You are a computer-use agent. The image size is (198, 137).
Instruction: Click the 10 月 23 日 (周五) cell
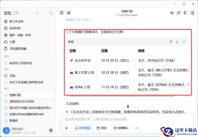point(116,60)
